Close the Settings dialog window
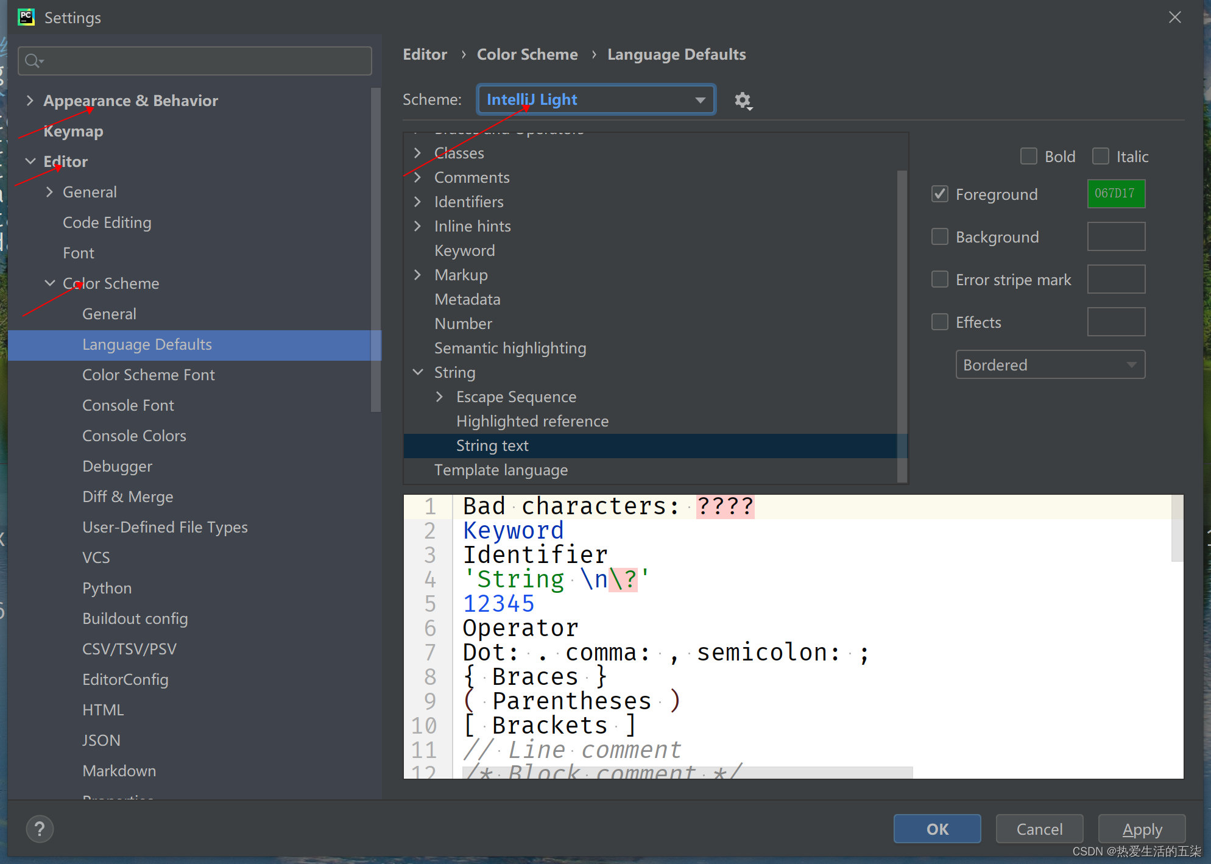Image resolution: width=1211 pixels, height=864 pixels. click(1175, 17)
